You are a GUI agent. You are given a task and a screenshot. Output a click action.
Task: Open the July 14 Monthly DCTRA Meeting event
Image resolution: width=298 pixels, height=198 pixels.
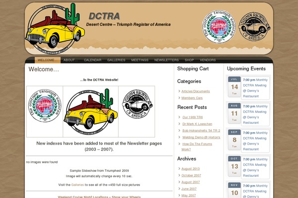(x=255, y=88)
